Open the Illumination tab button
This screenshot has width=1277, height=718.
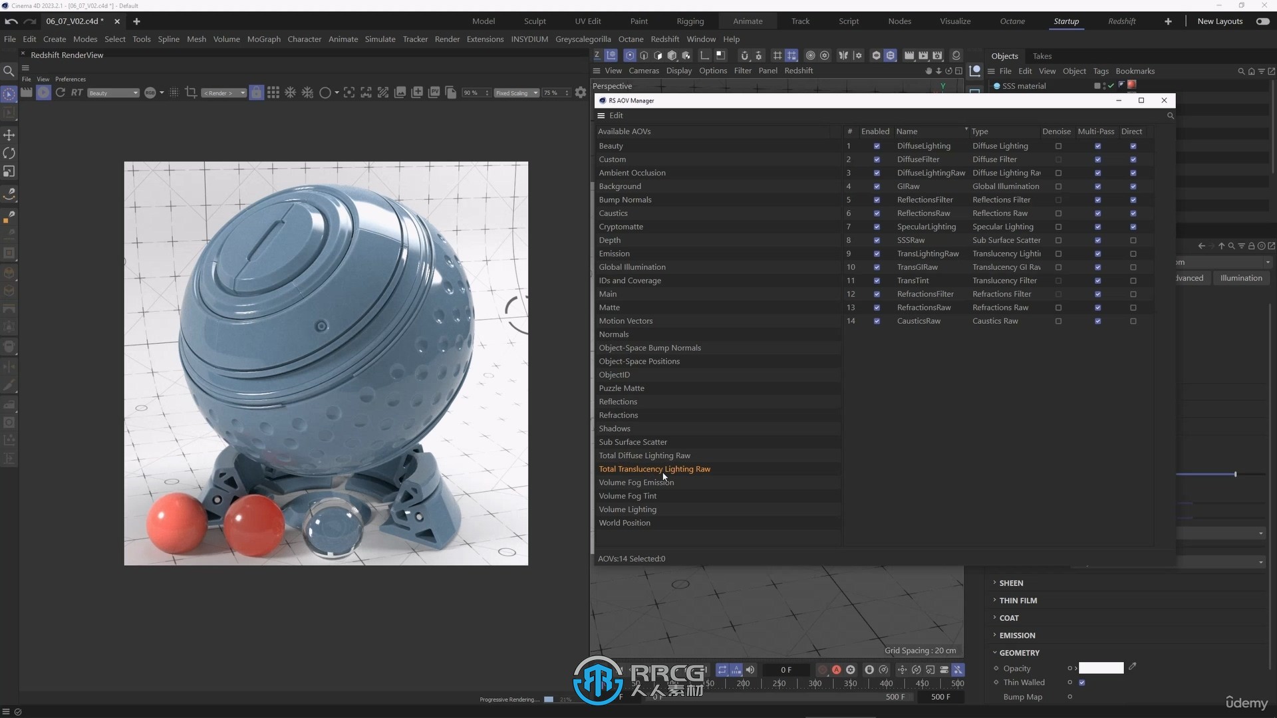pyautogui.click(x=1241, y=278)
